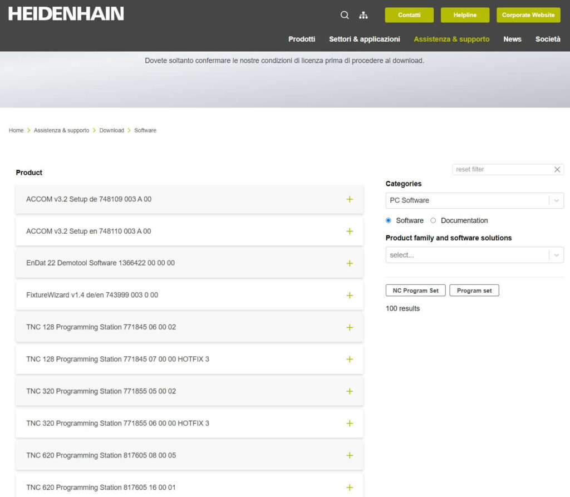Expand ACCOM v3.2 Setup de via its plus icon
Image resolution: width=570 pixels, height=497 pixels.
350,199
